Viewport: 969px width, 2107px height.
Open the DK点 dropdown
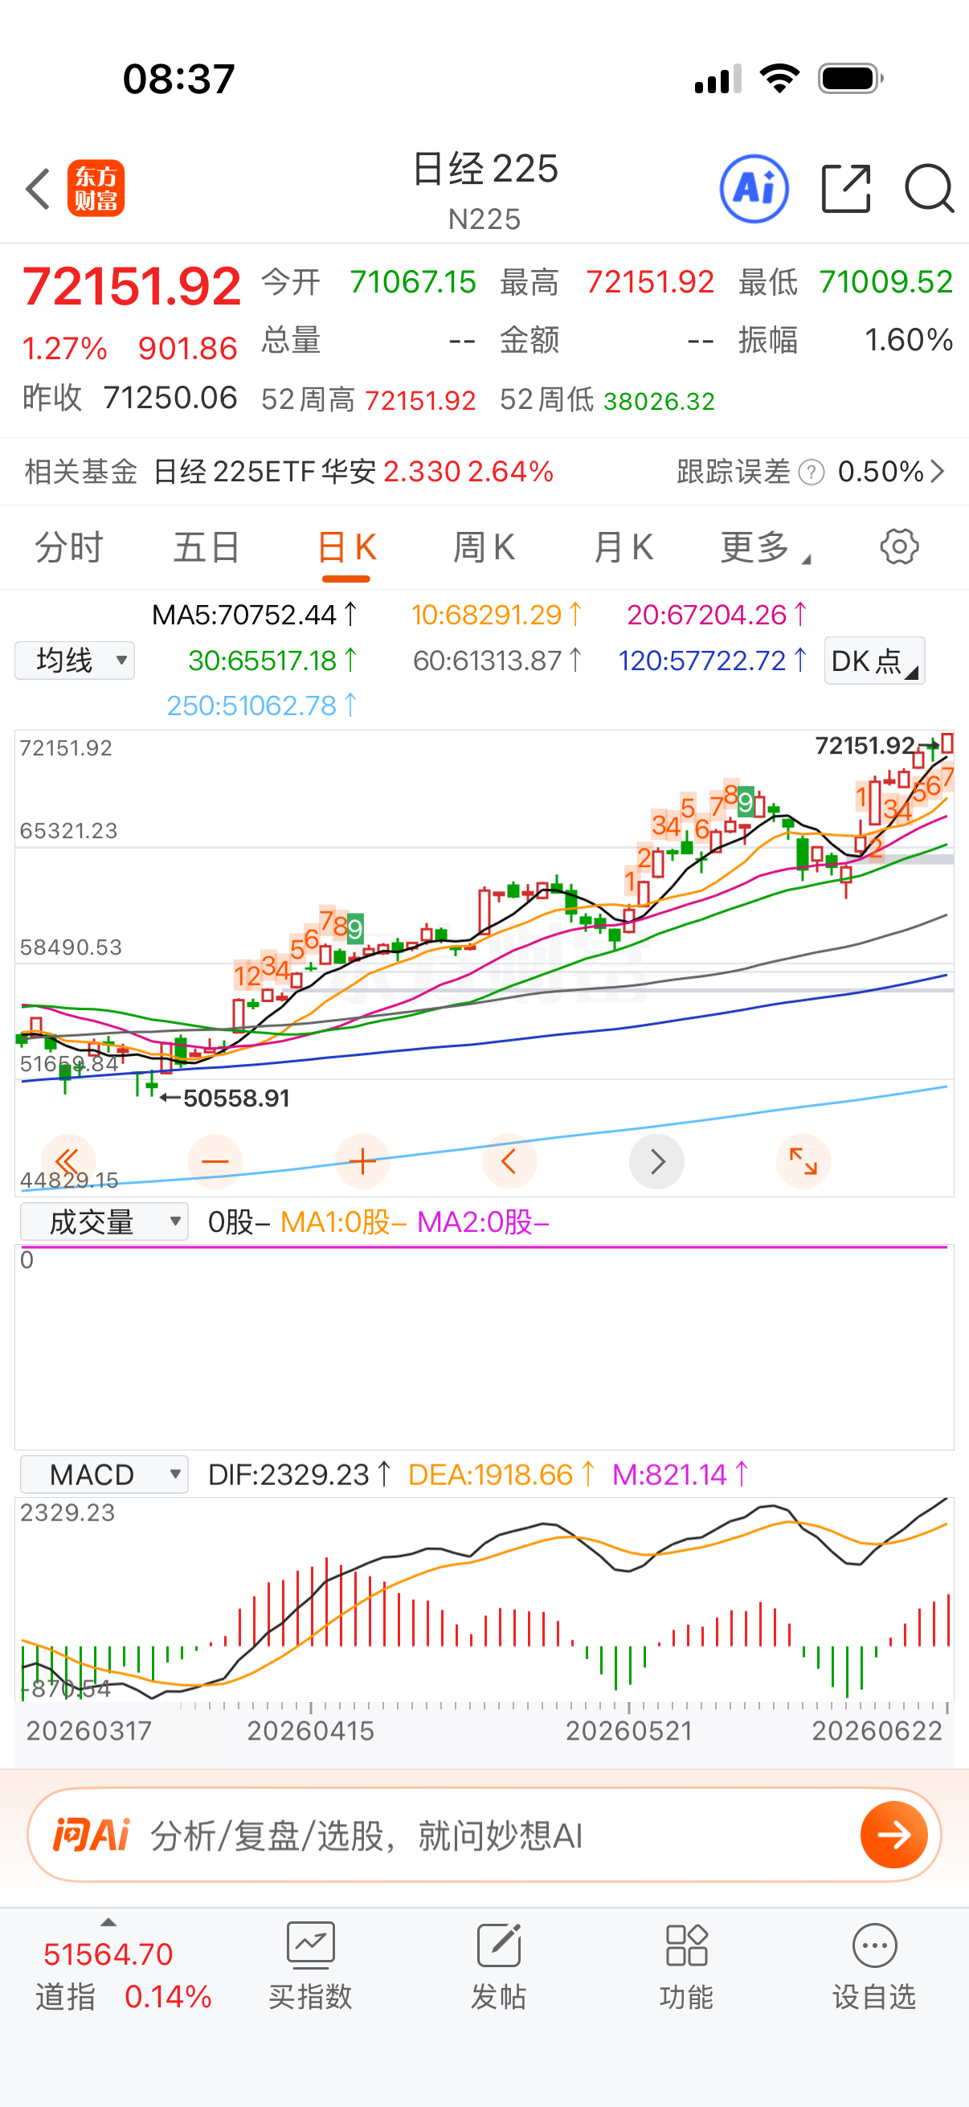pyautogui.click(x=874, y=660)
